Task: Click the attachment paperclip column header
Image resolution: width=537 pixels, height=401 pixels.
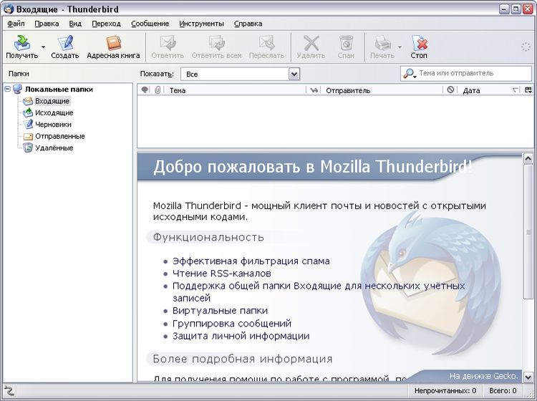Action: pos(158,90)
